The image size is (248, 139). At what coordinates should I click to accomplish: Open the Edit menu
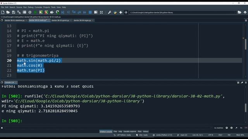7,7
